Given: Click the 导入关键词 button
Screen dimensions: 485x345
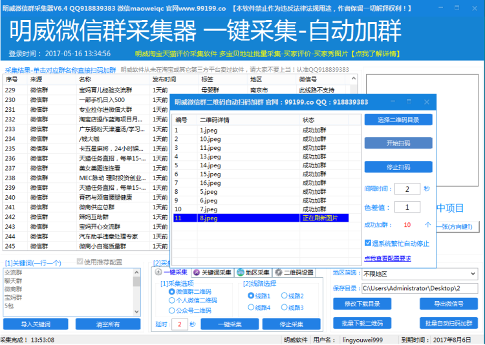Looking at the screenshot, I should pos(36,324).
